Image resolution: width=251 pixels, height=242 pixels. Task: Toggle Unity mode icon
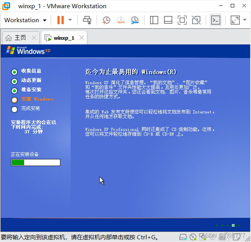point(196,20)
